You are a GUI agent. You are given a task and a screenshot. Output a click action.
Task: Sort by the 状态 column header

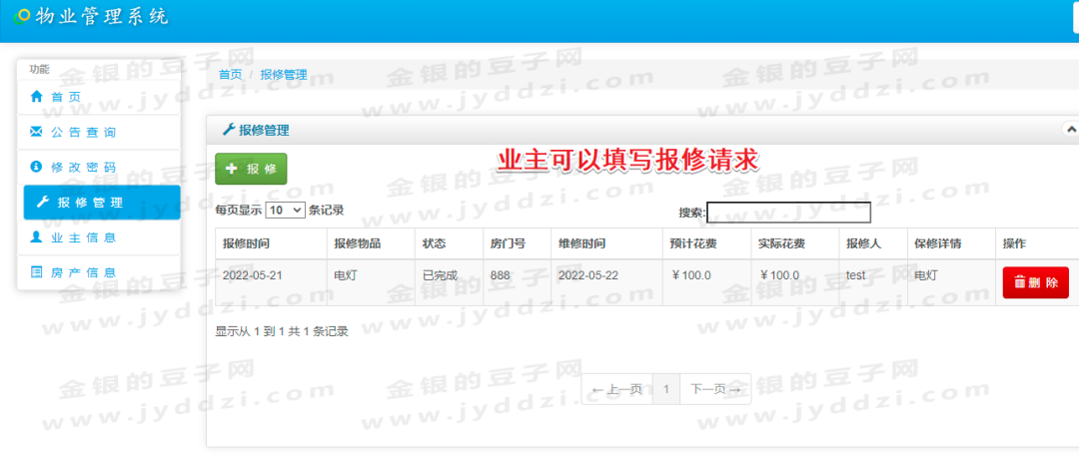449,243
